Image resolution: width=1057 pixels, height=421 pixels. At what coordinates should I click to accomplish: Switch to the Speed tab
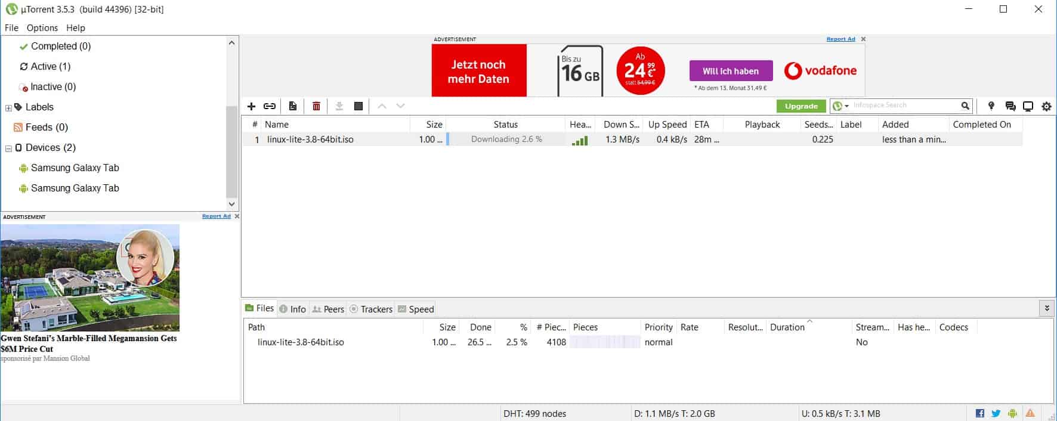[x=416, y=309]
